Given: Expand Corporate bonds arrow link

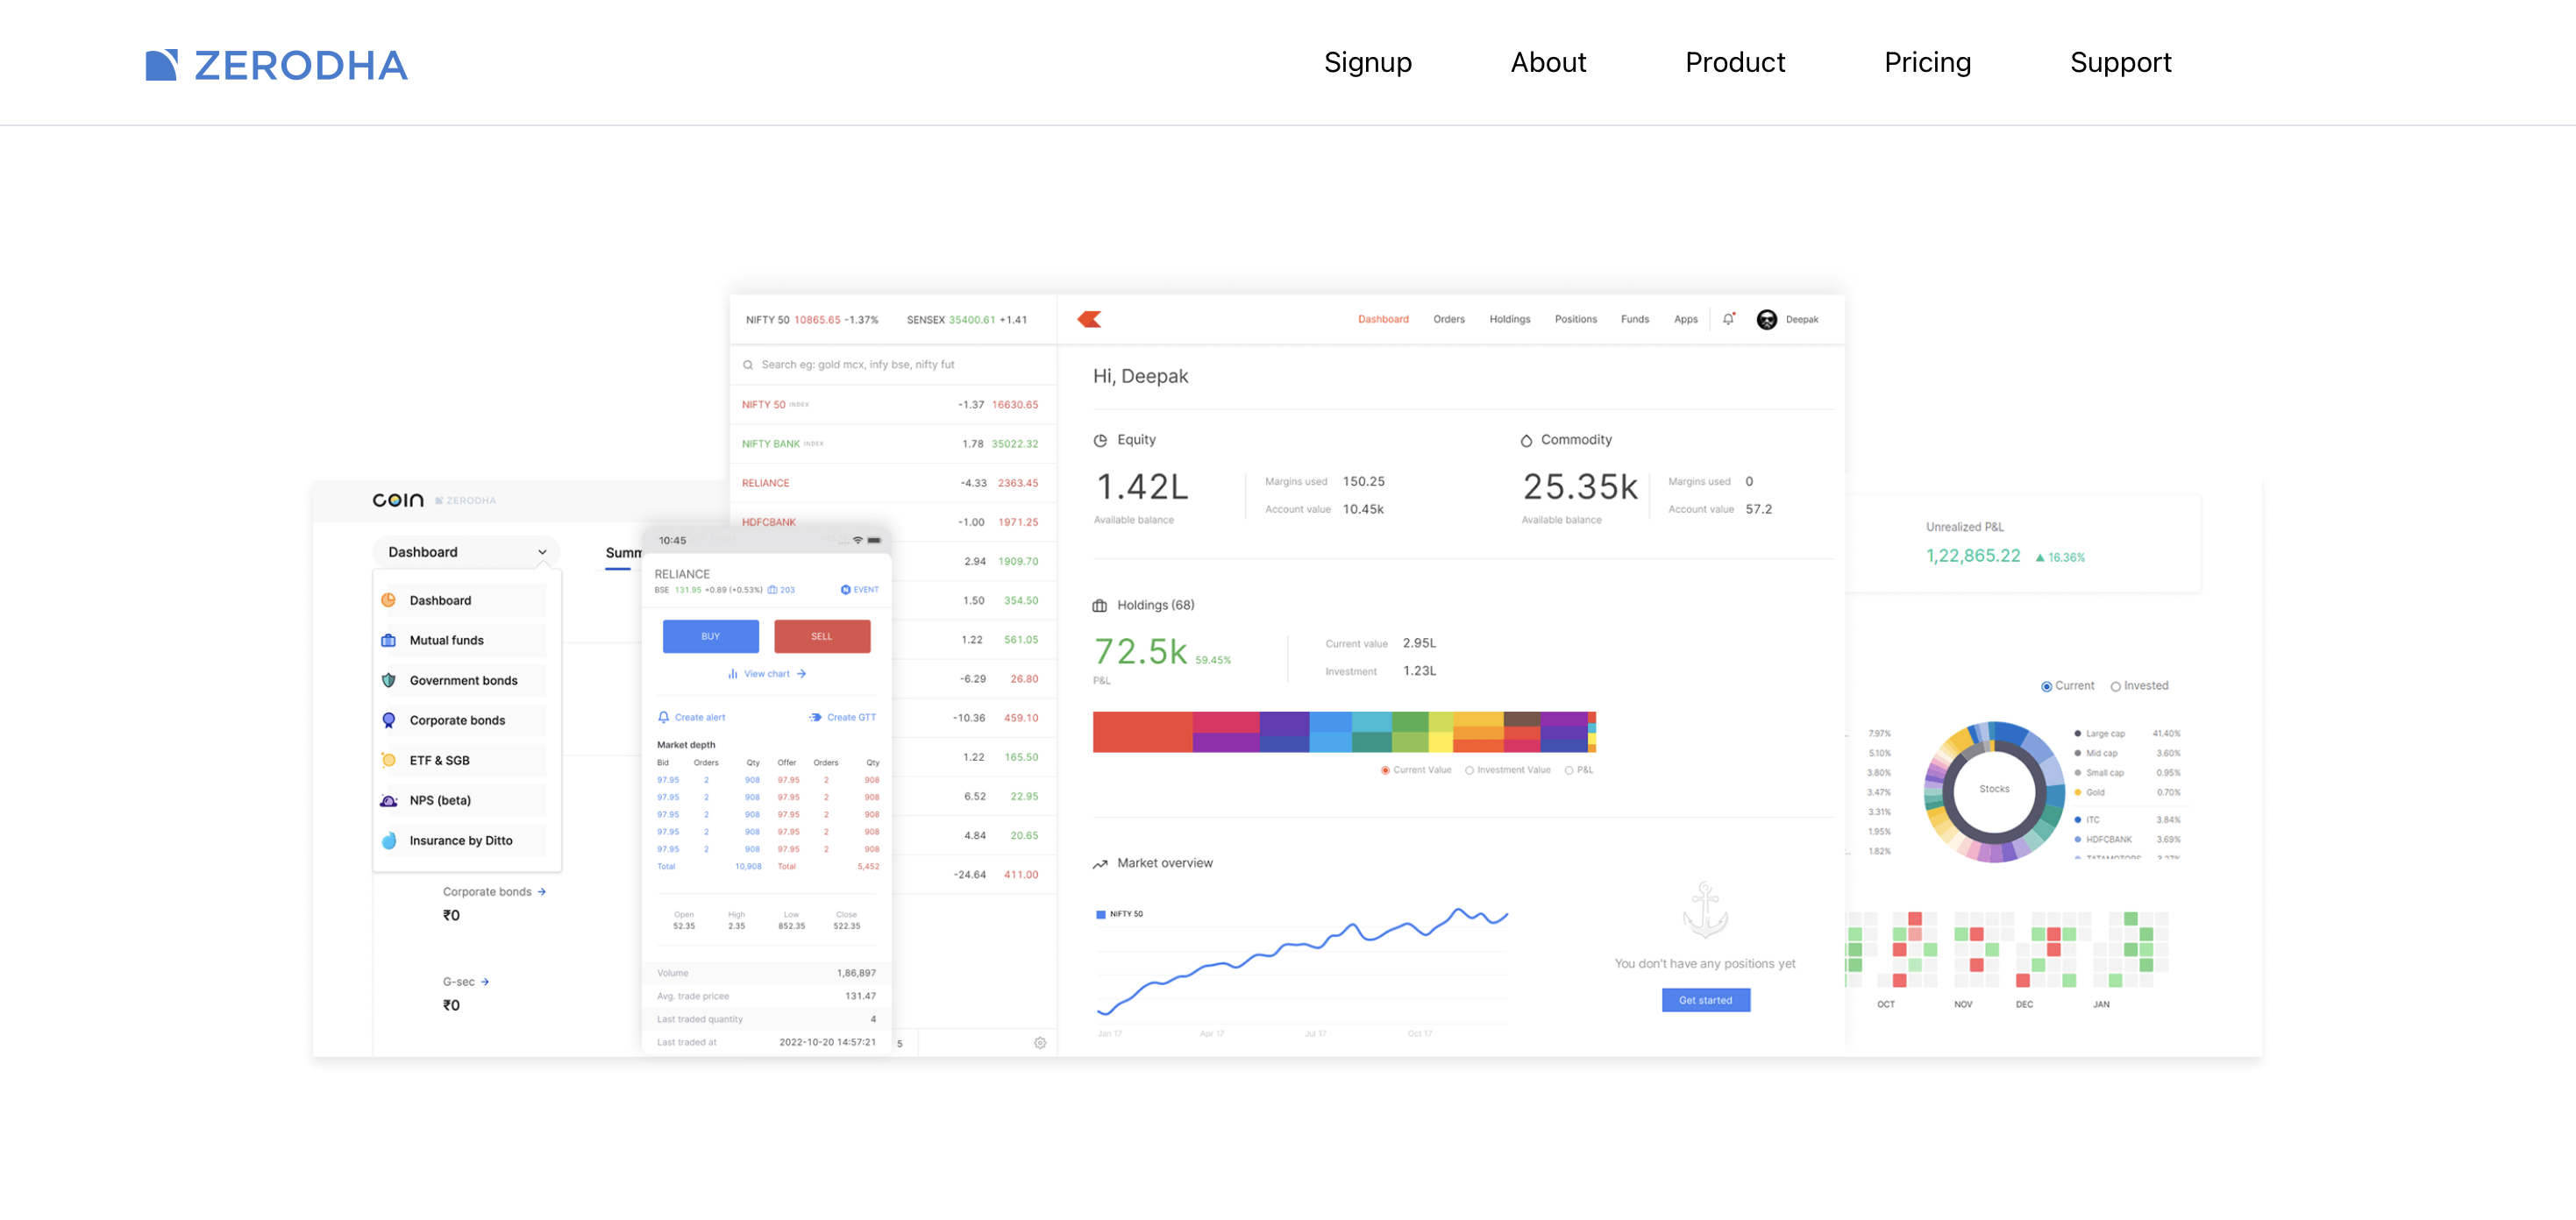Looking at the screenshot, I should (542, 892).
